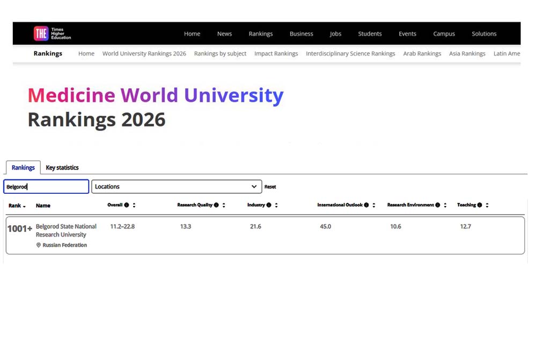Click the search field containing Belgorod
This screenshot has width=536, height=357.
coord(46,187)
